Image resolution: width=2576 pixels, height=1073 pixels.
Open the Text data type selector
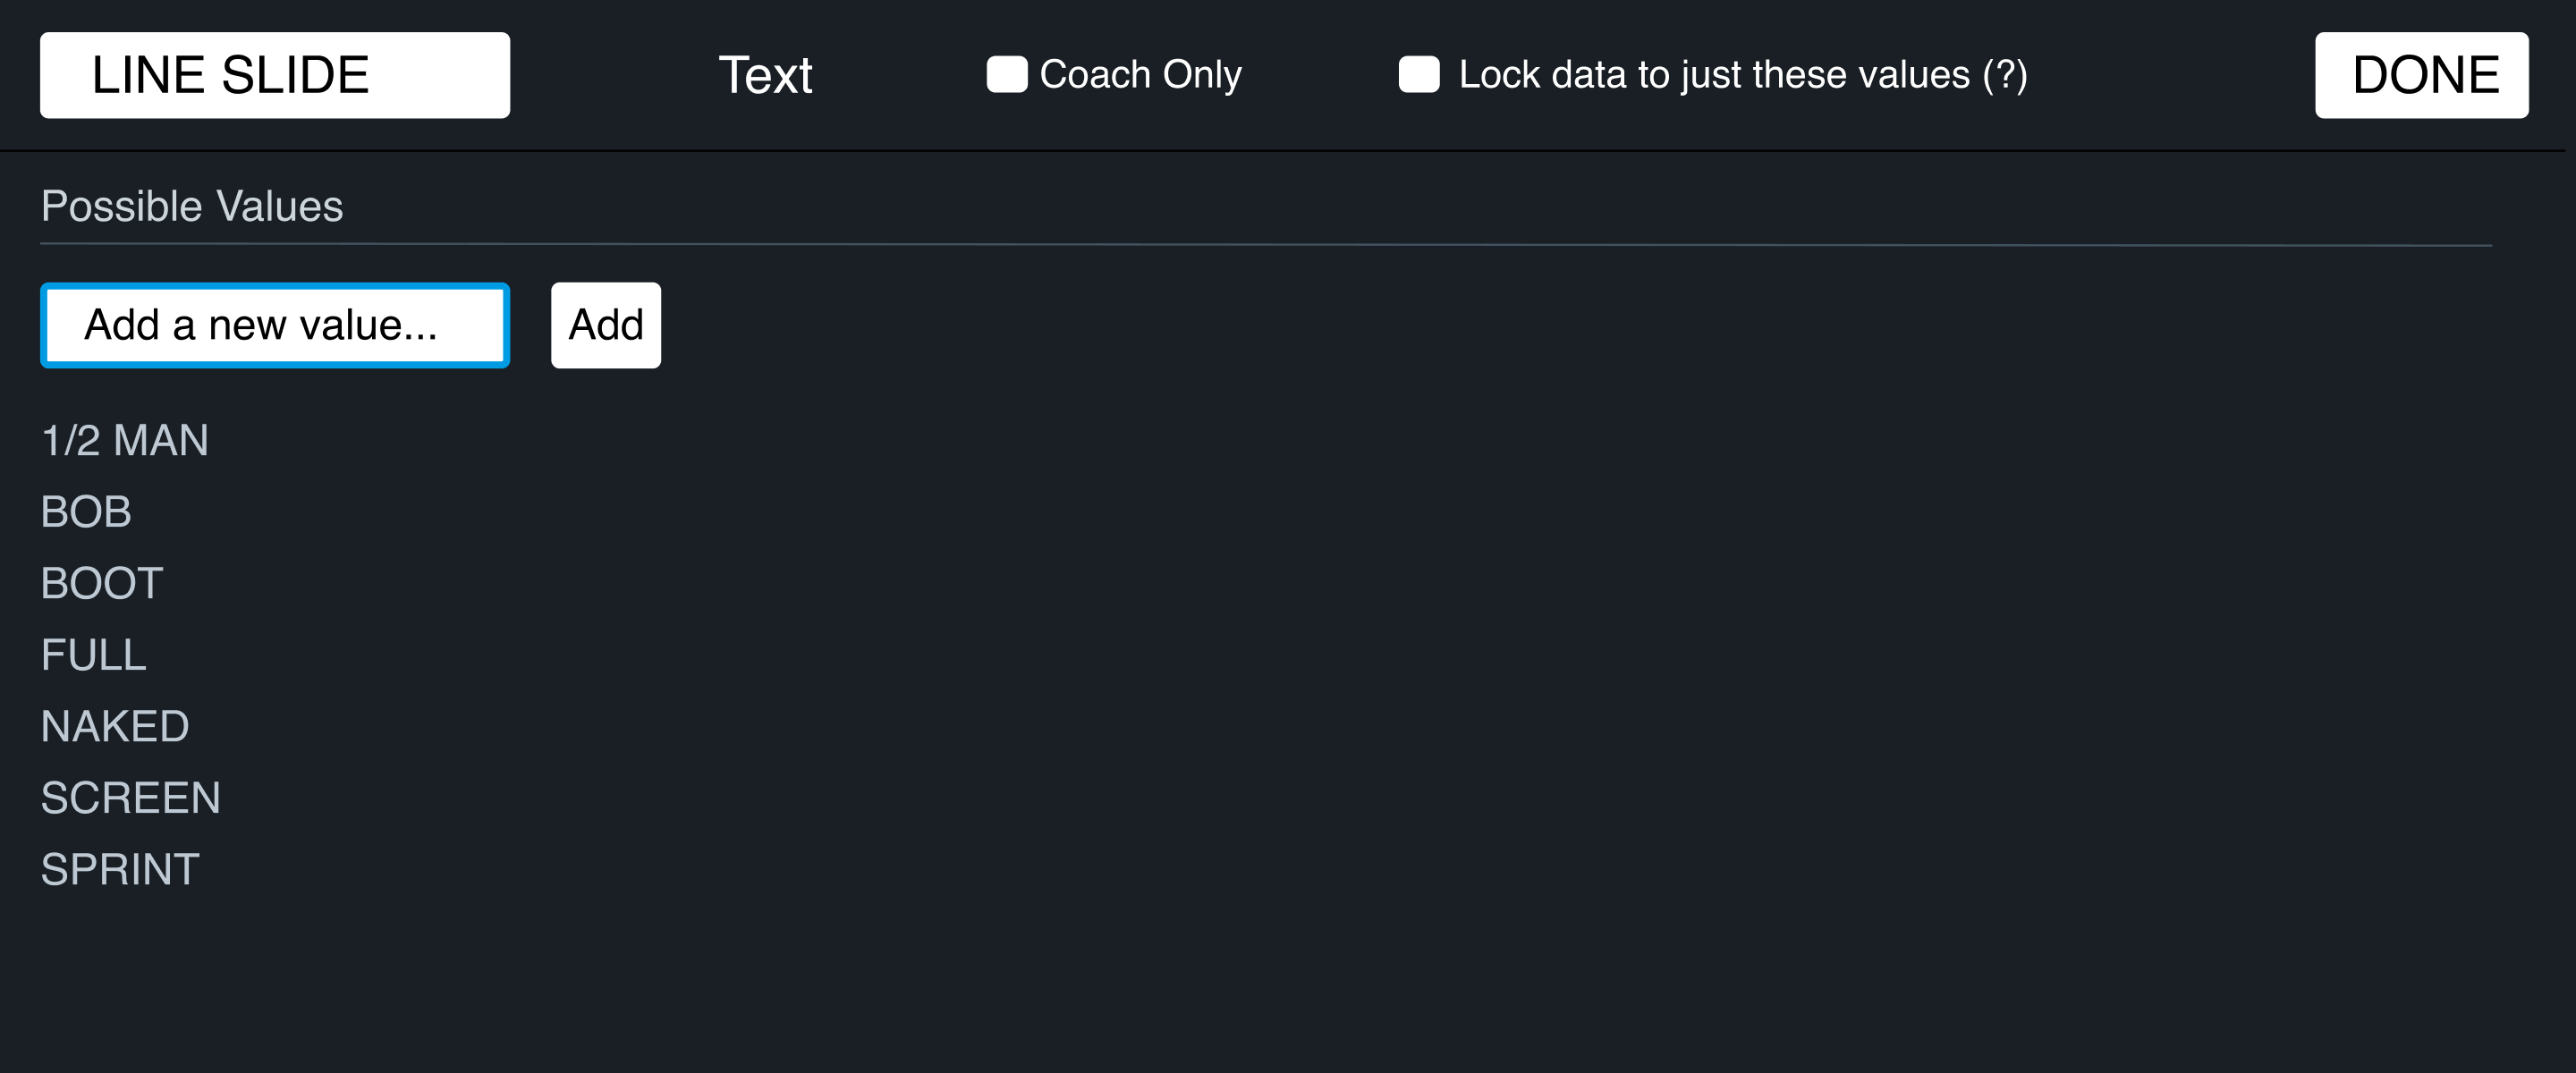click(x=765, y=75)
